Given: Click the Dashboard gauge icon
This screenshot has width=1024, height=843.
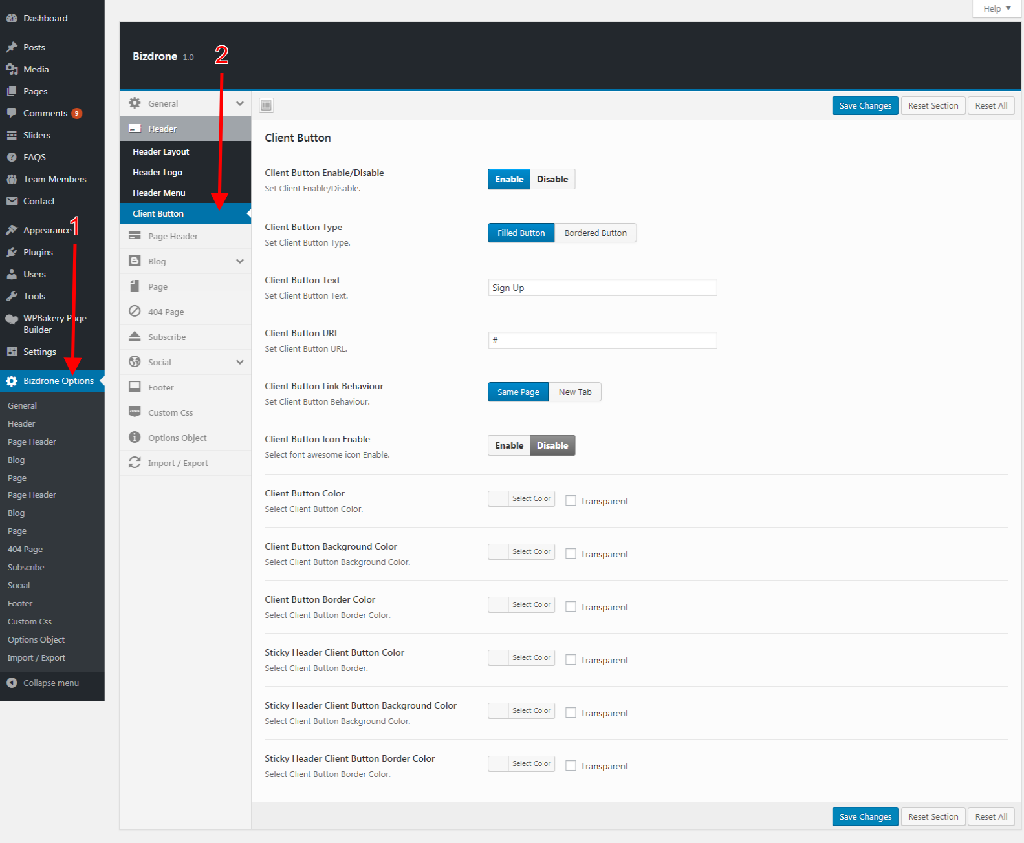Looking at the screenshot, I should tap(12, 18).
